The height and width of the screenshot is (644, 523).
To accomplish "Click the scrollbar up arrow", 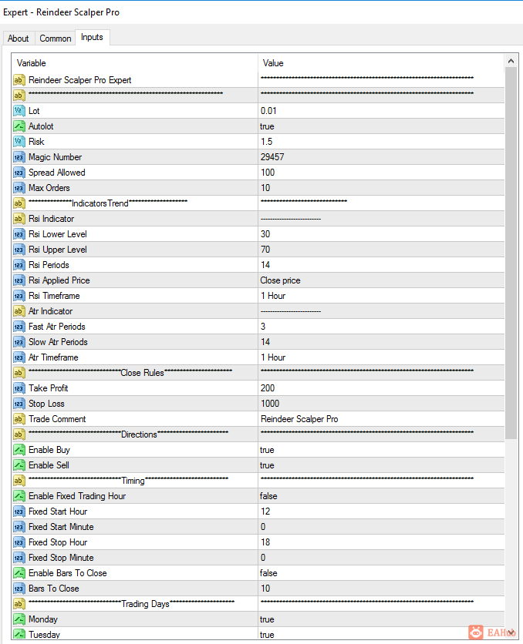I will [511, 61].
